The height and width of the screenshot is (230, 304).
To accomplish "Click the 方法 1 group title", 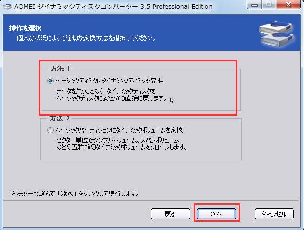I will pos(60,68).
